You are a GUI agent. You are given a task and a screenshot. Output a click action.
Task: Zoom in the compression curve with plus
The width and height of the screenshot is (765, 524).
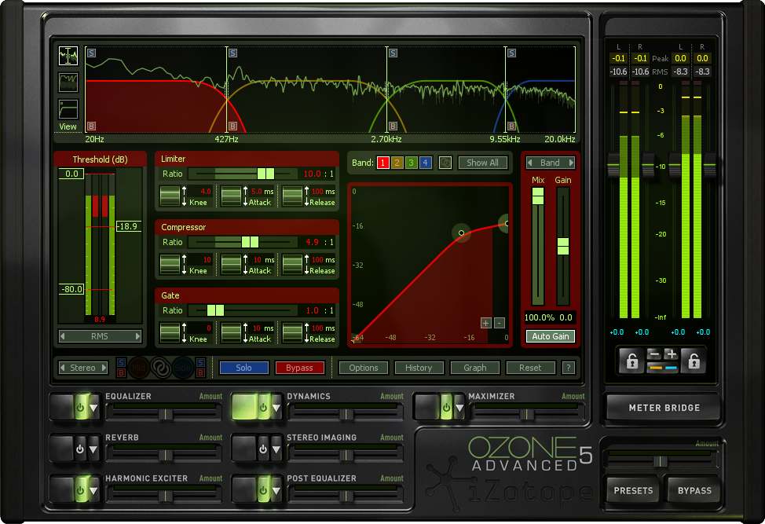click(486, 323)
